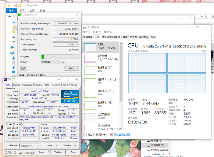Open the File (F) menu in Task Manager
214x157 pixels.
[87, 32]
